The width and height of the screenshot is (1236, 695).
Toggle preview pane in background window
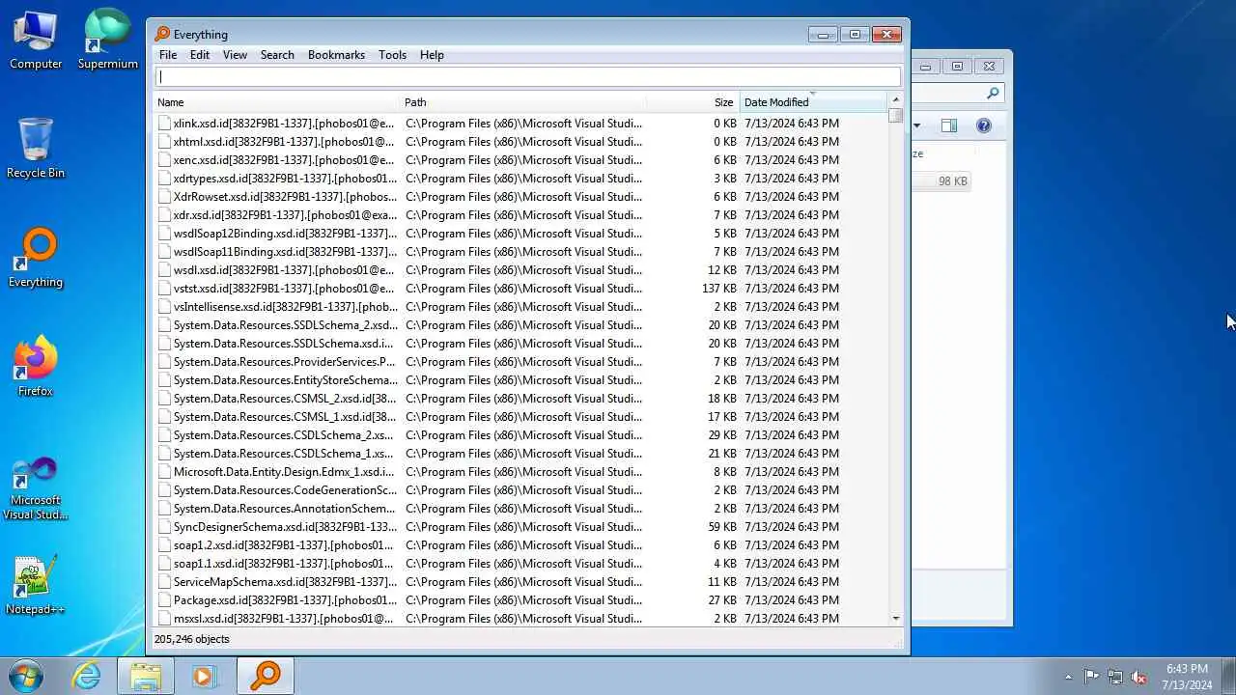949,125
